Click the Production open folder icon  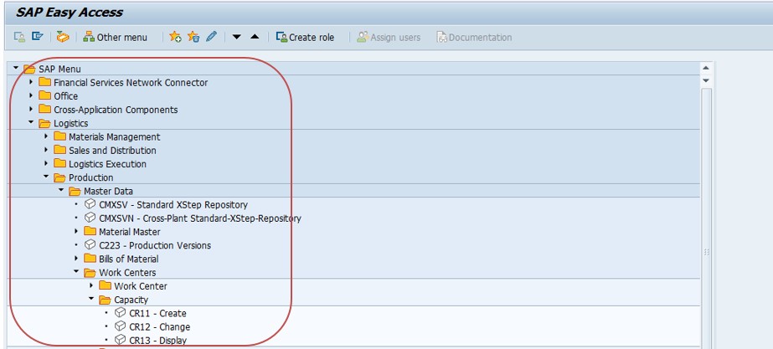click(x=60, y=177)
